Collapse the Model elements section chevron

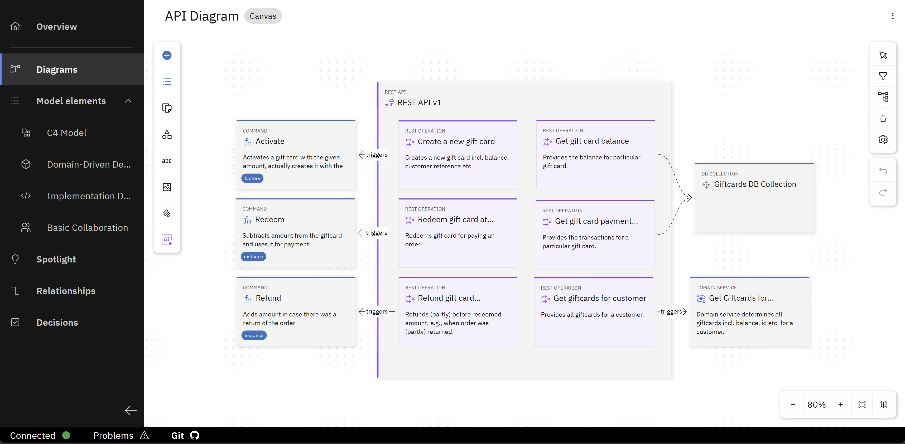(128, 101)
